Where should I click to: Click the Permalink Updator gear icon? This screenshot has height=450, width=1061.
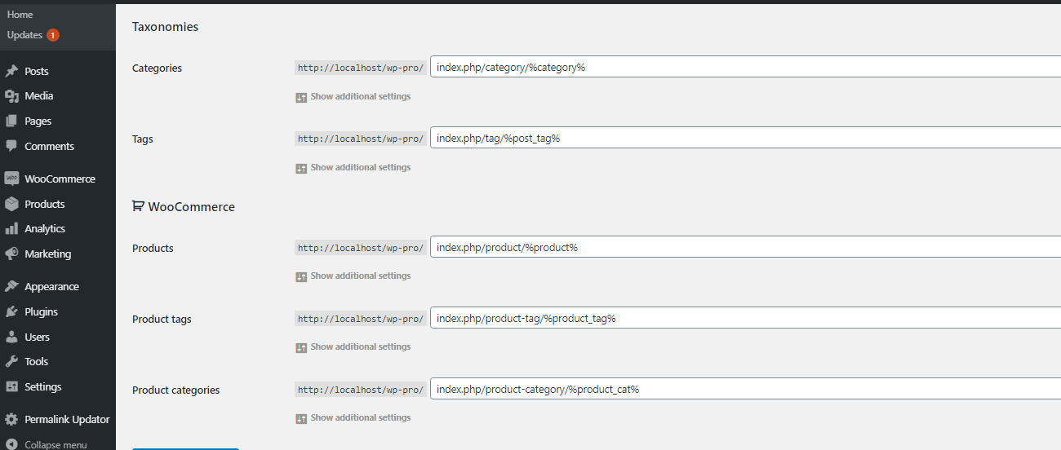(x=11, y=420)
